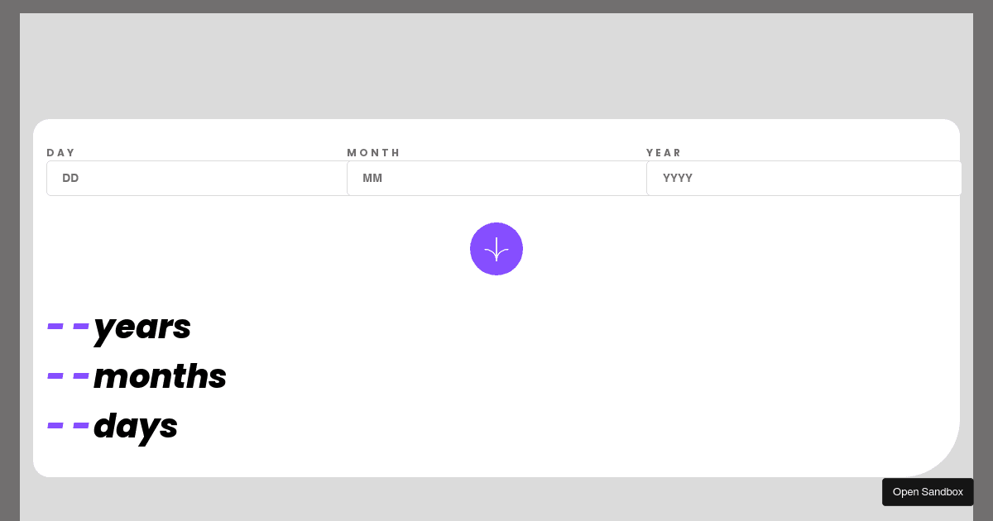The image size is (993, 521).
Task: Click empty white card area beside months
Action: pyautogui.click(x=579, y=376)
